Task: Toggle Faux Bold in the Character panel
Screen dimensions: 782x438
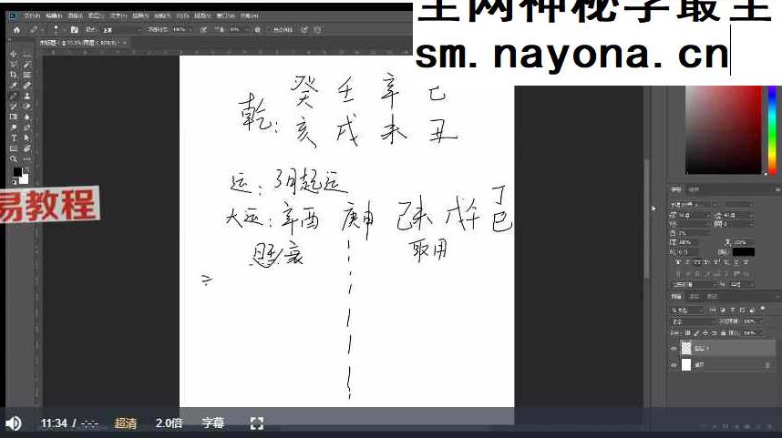Action: tap(678, 262)
